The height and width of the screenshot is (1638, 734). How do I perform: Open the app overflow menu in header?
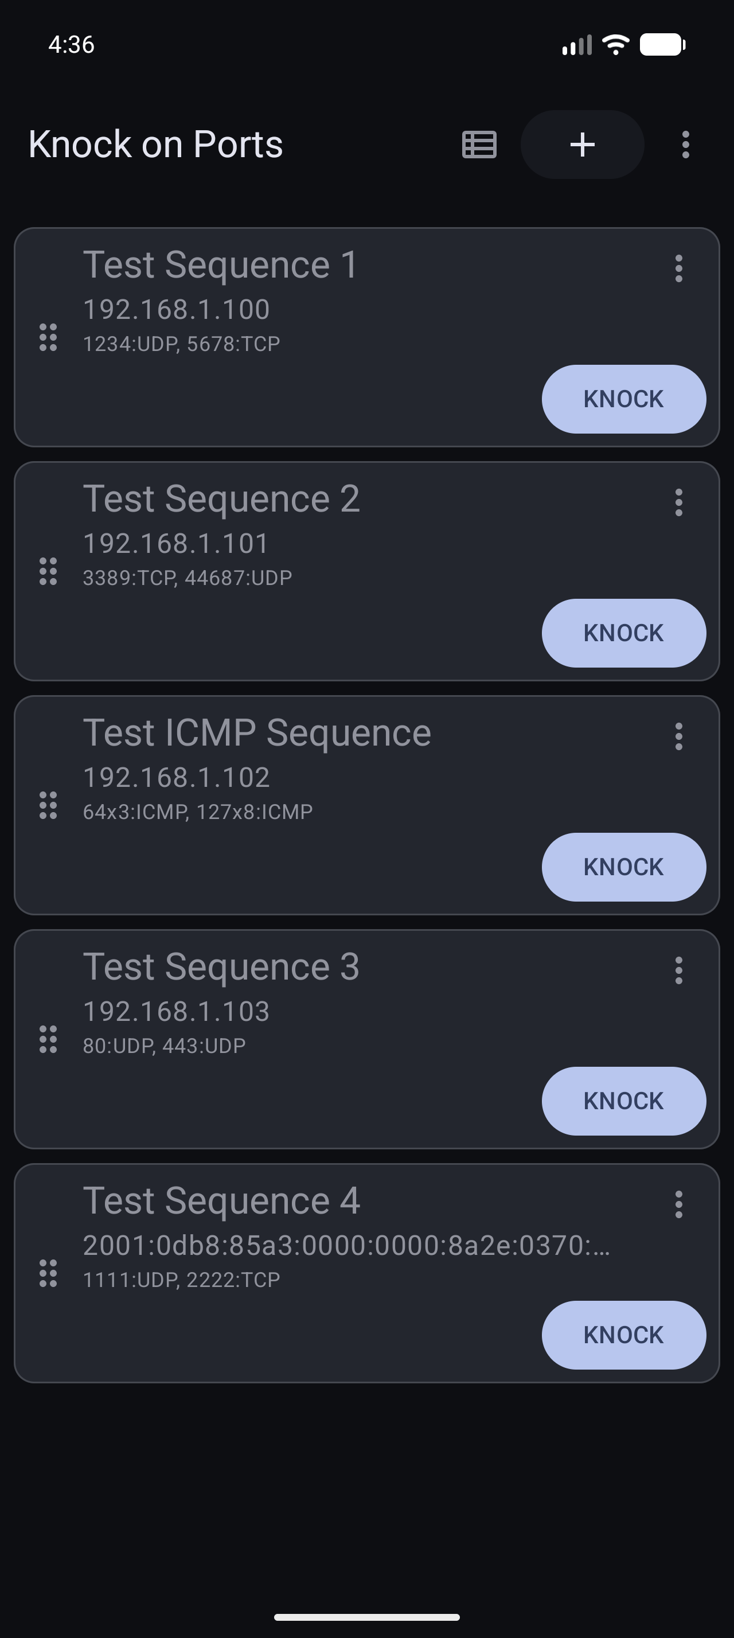coord(685,145)
